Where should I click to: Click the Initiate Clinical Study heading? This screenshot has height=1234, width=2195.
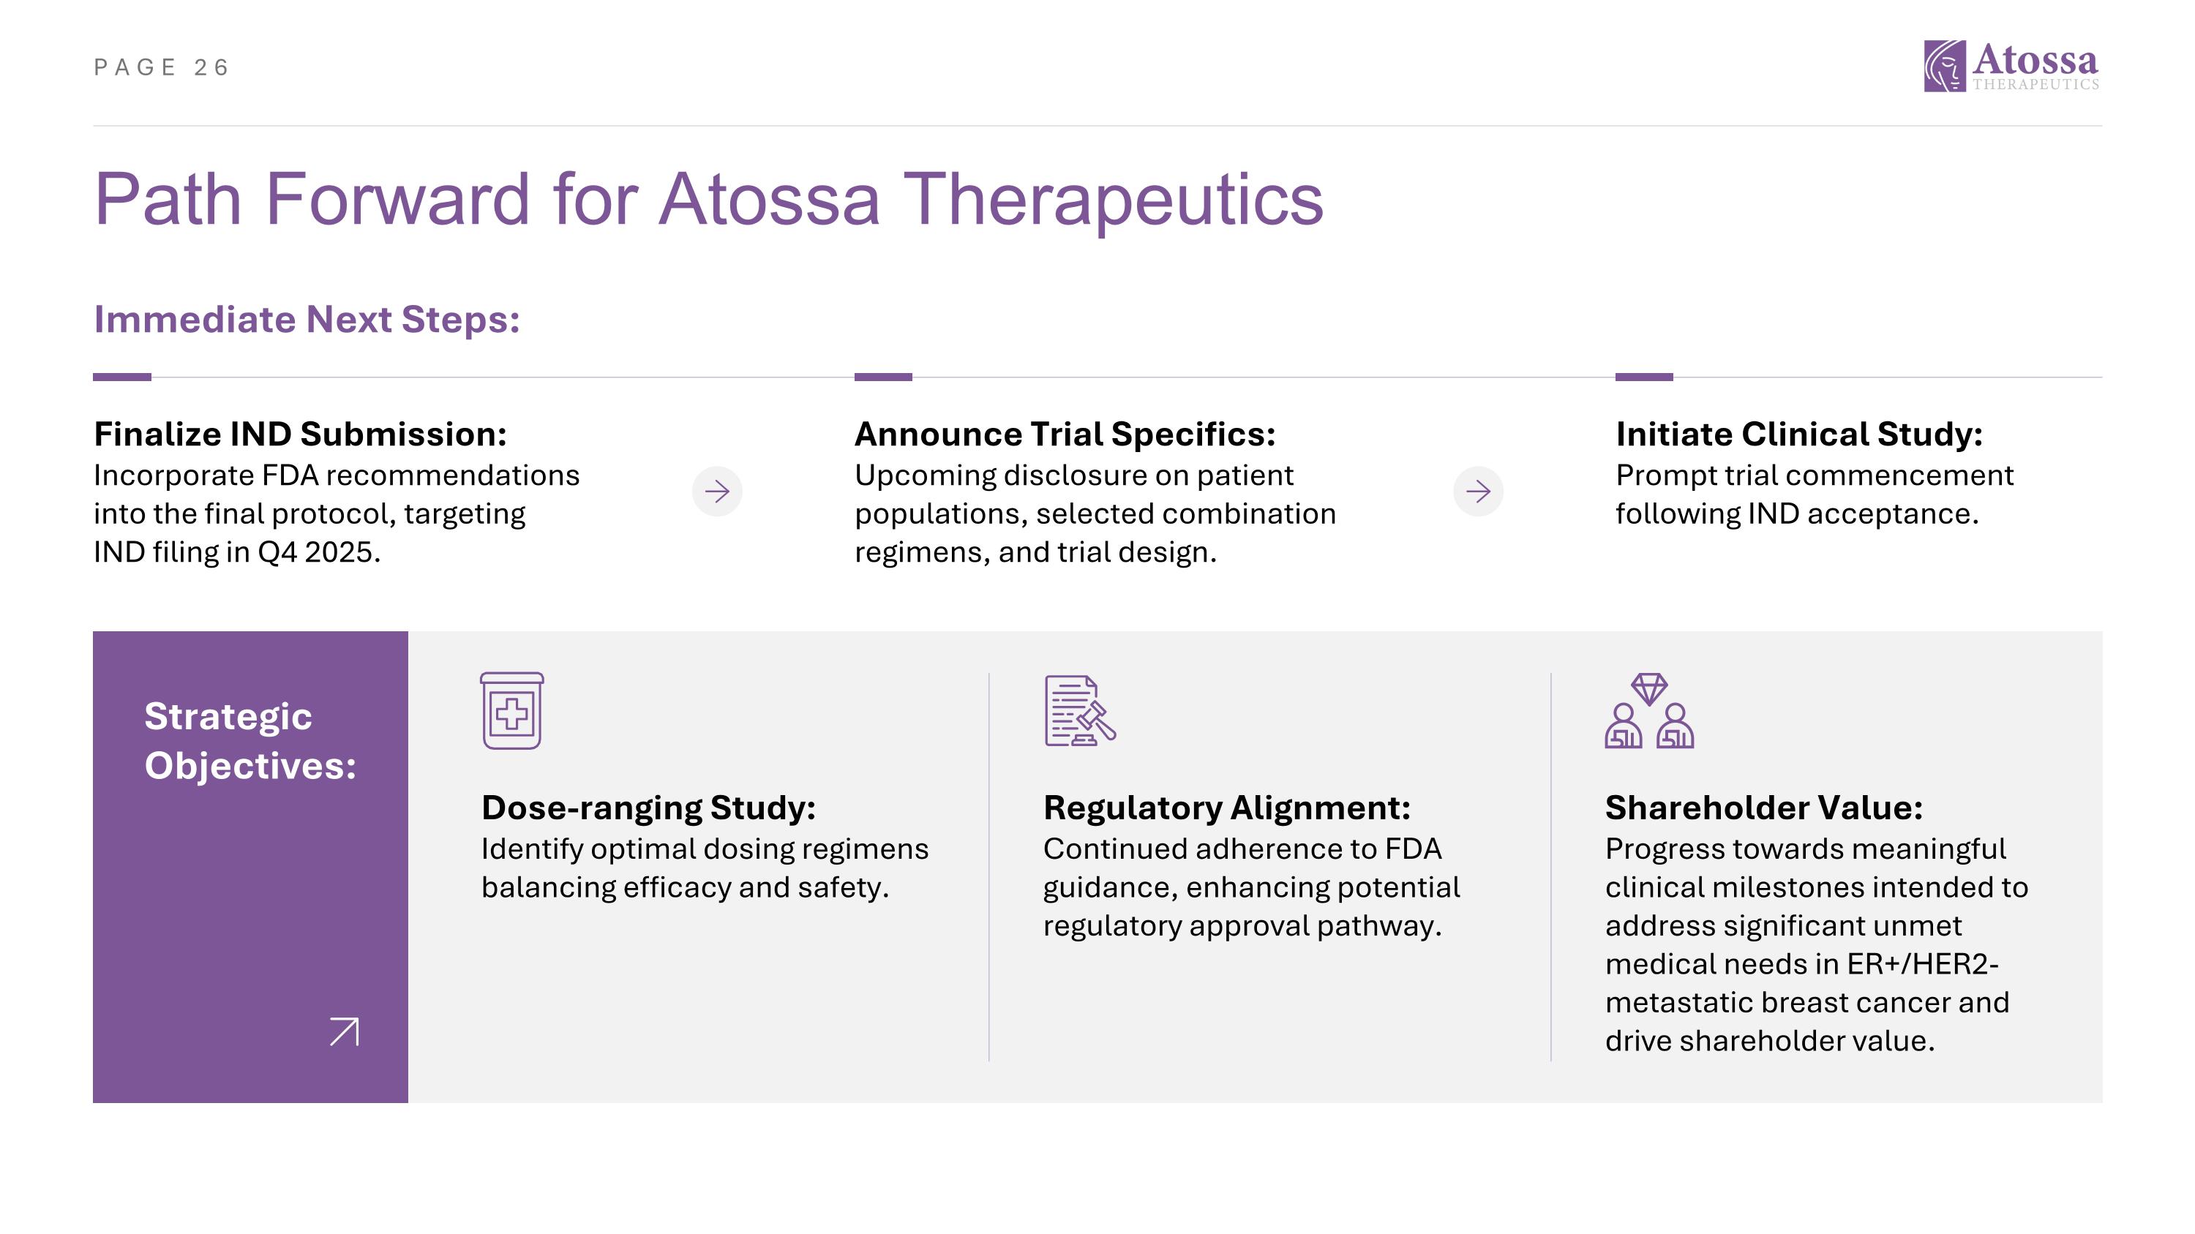[x=1798, y=434]
